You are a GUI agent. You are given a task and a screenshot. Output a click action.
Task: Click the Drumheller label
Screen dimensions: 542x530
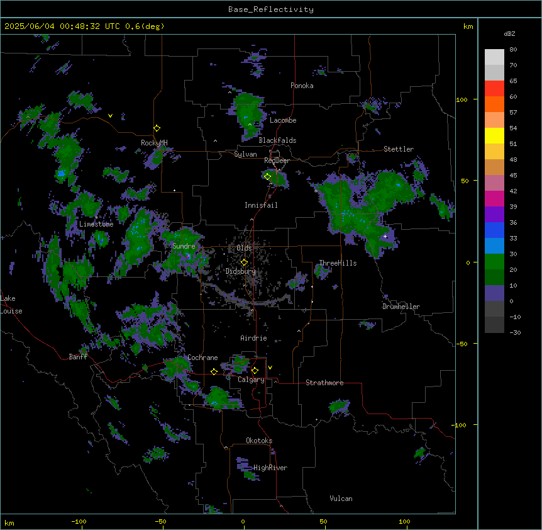[x=401, y=307]
